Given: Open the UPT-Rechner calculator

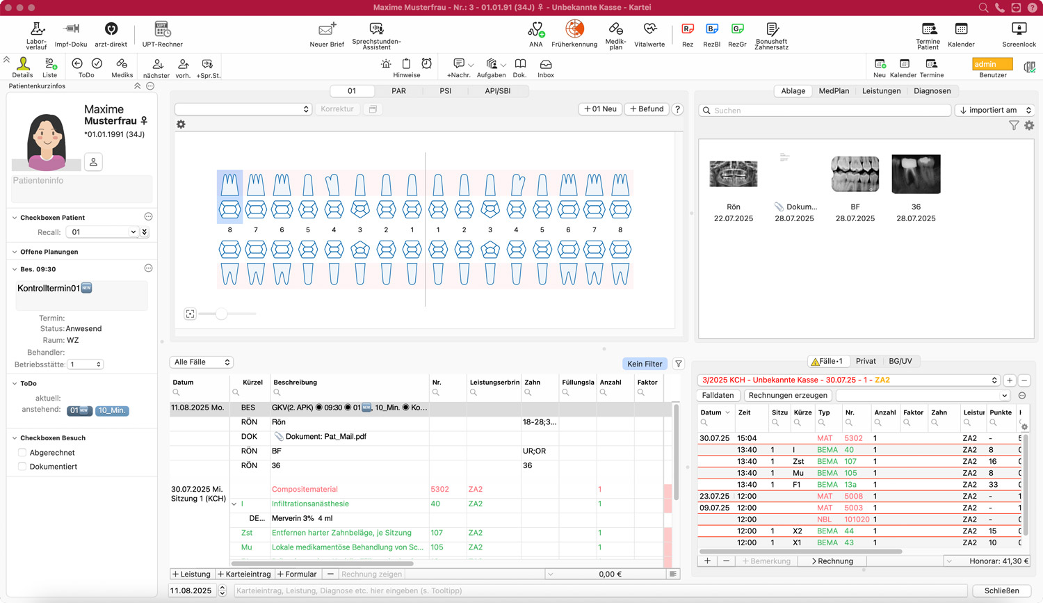Looking at the screenshot, I should [x=162, y=29].
